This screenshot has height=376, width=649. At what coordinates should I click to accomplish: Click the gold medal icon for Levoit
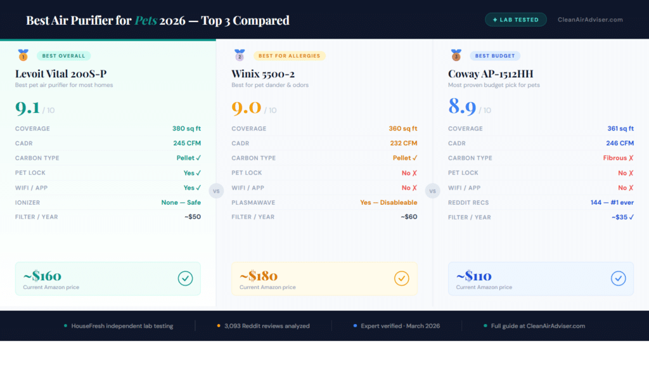(23, 55)
